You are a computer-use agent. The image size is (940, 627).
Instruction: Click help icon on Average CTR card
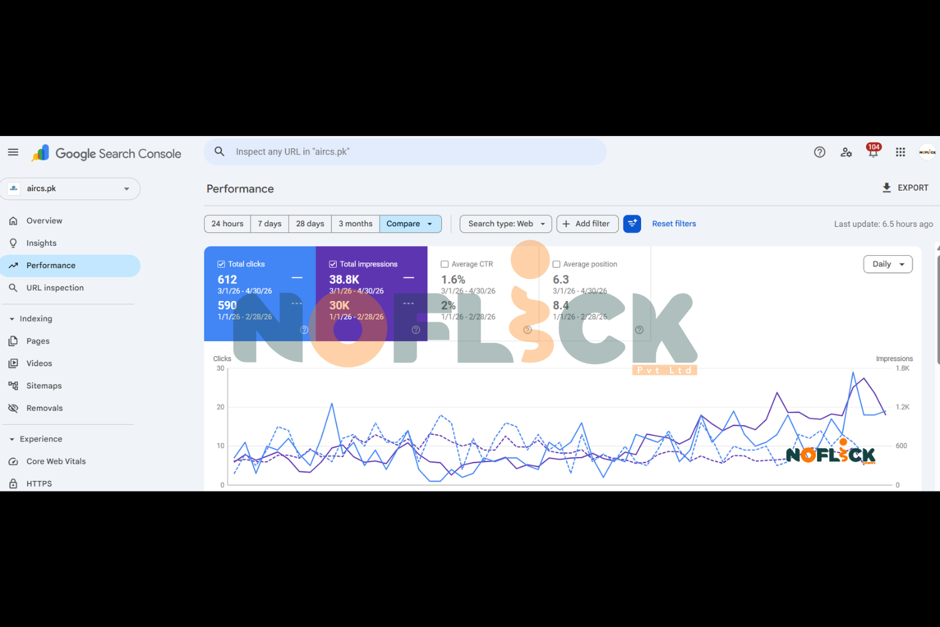528,330
